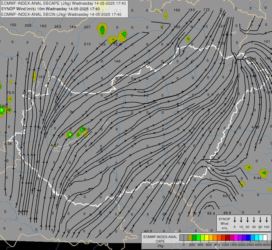Image resolution: width=272 pixels, height=250 pixels.
Task: Click the 30 m/s wind arrow in the legend
Action: pyautogui.click(x=254, y=220)
